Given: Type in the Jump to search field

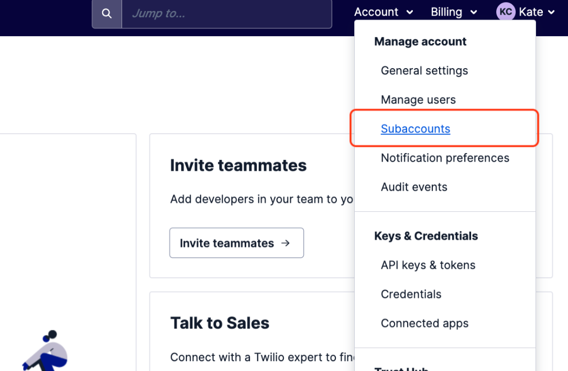Looking at the screenshot, I should [x=226, y=14].
